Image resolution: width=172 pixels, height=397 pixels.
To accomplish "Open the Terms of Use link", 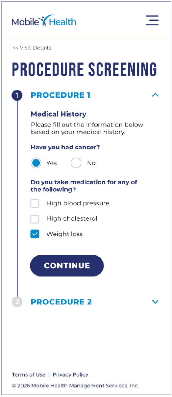I will [x=29, y=375].
